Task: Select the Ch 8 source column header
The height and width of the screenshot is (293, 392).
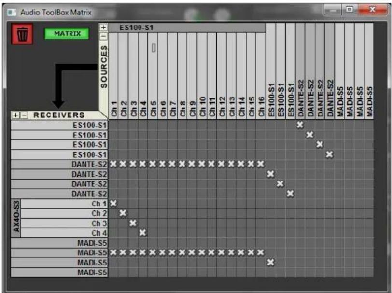Action: (x=182, y=75)
